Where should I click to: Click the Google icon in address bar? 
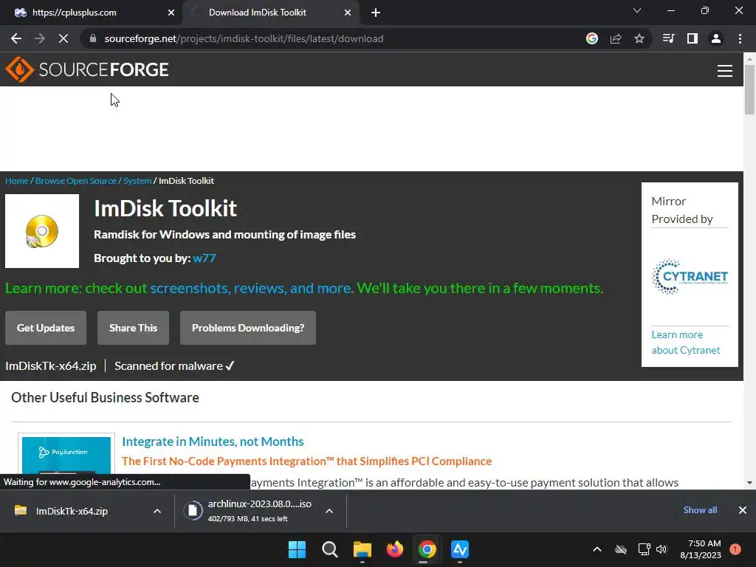click(592, 38)
